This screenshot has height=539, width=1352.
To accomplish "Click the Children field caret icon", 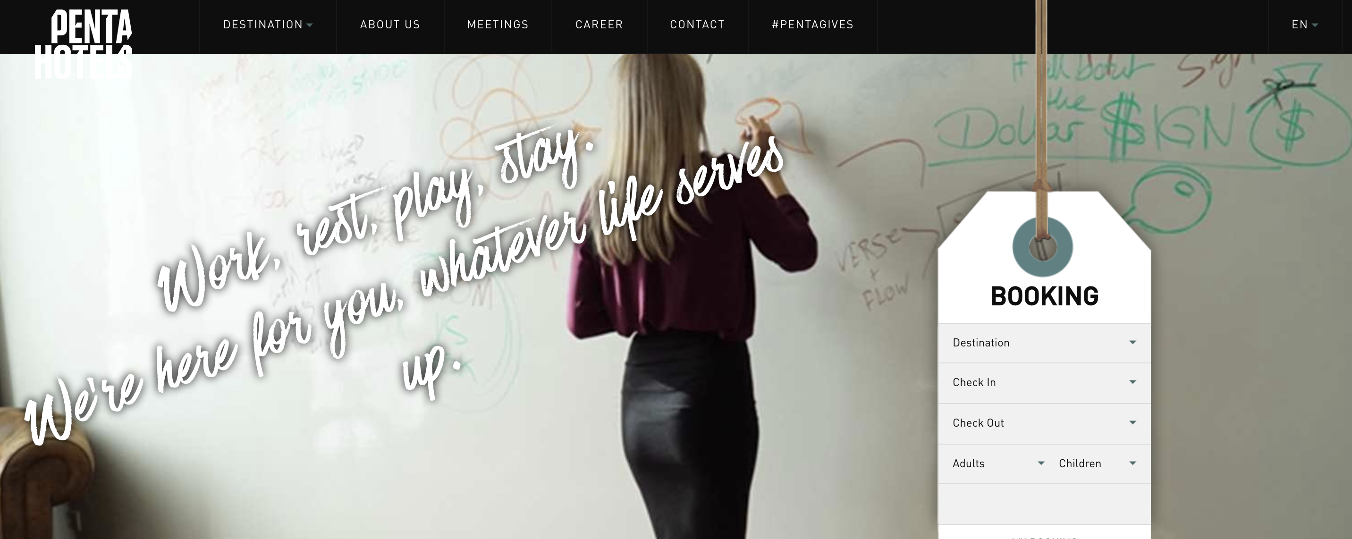I will 1132,463.
